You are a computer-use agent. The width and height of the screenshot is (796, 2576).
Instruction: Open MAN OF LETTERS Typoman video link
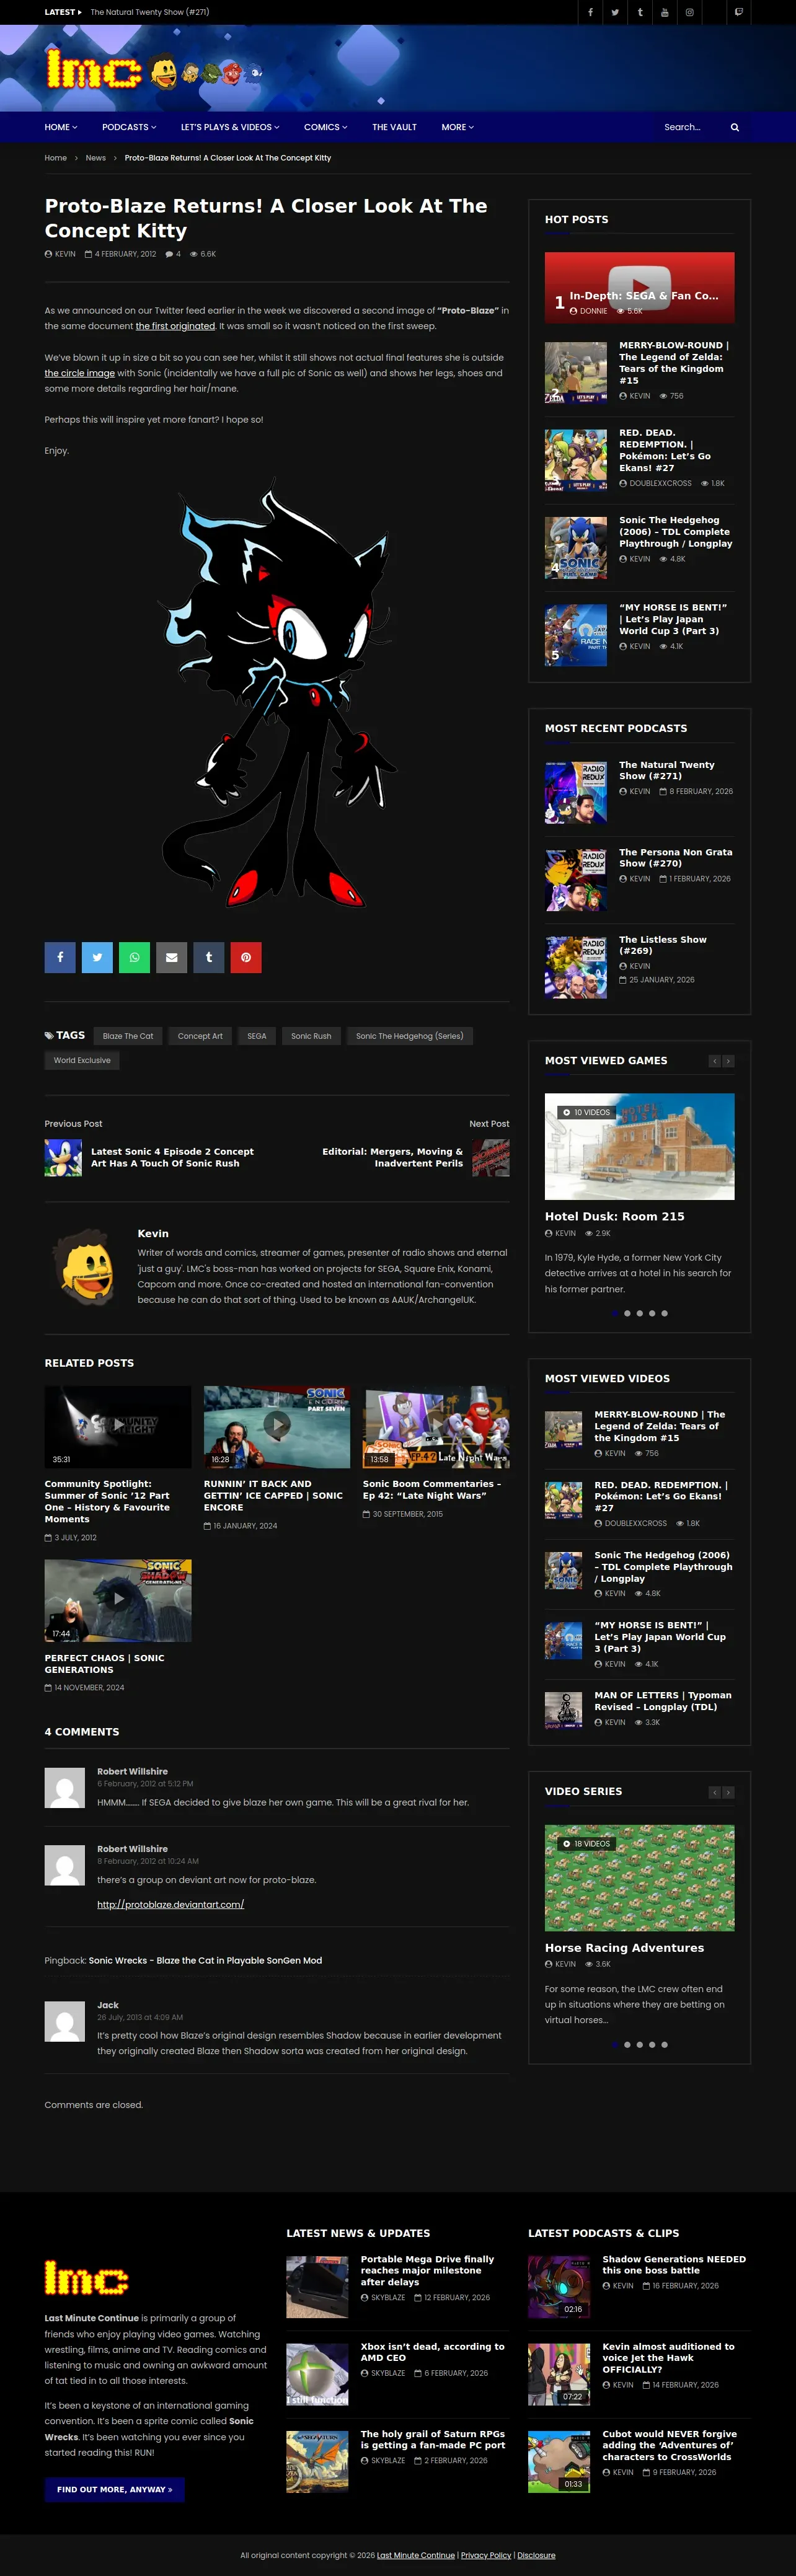(x=663, y=1700)
